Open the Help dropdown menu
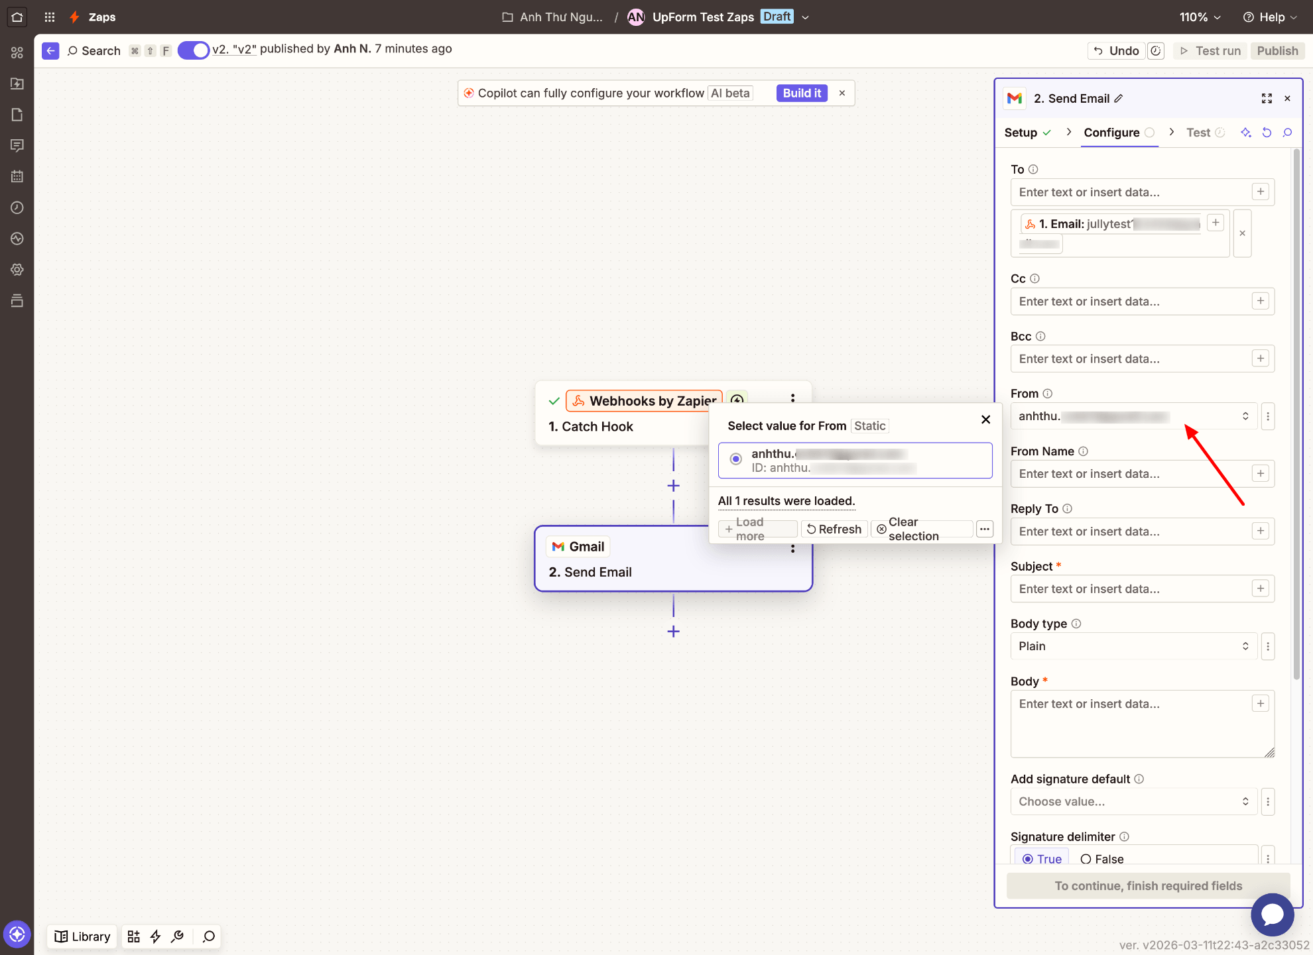The width and height of the screenshot is (1313, 955). point(1270,17)
